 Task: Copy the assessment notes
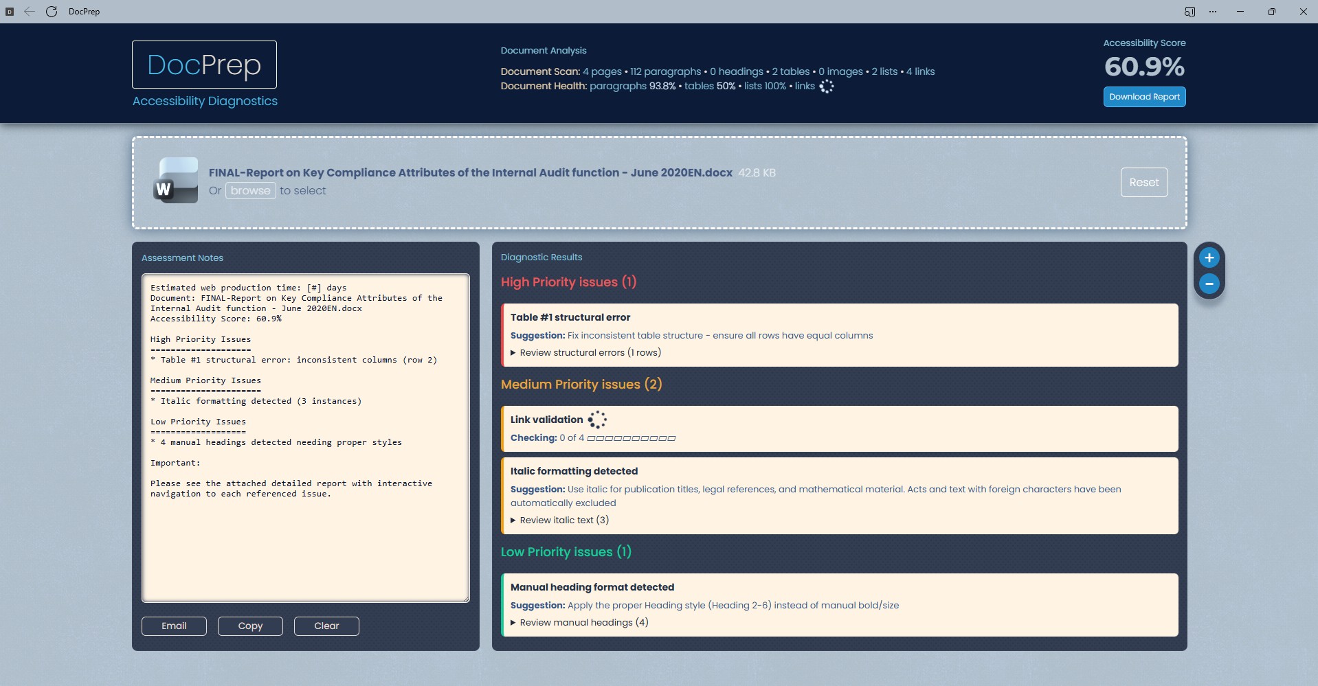(x=250, y=626)
